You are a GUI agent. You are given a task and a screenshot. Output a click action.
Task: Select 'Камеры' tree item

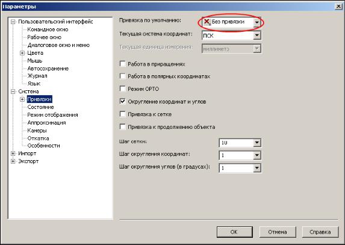tap(37, 131)
